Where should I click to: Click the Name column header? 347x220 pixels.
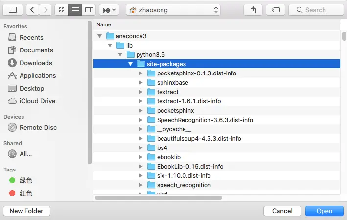point(104,24)
